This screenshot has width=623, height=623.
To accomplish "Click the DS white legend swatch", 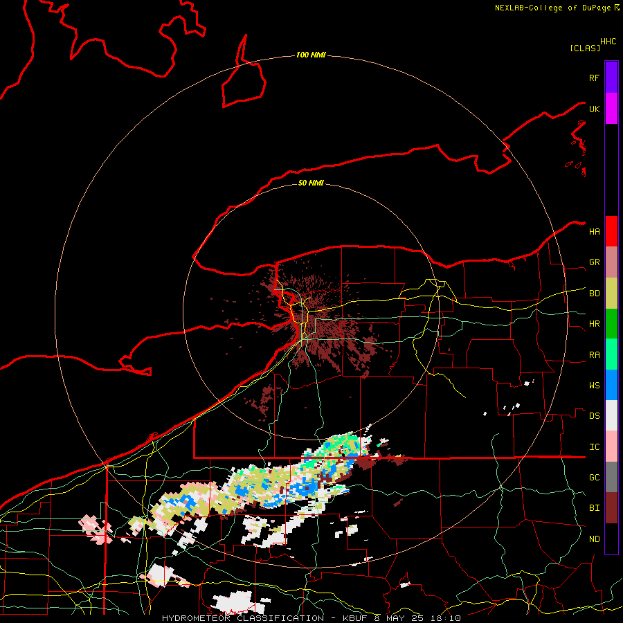I will pyautogui.click(x=611, y=415).
